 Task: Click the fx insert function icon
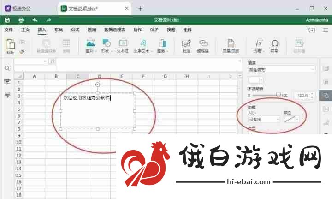[x=53, y=61]
